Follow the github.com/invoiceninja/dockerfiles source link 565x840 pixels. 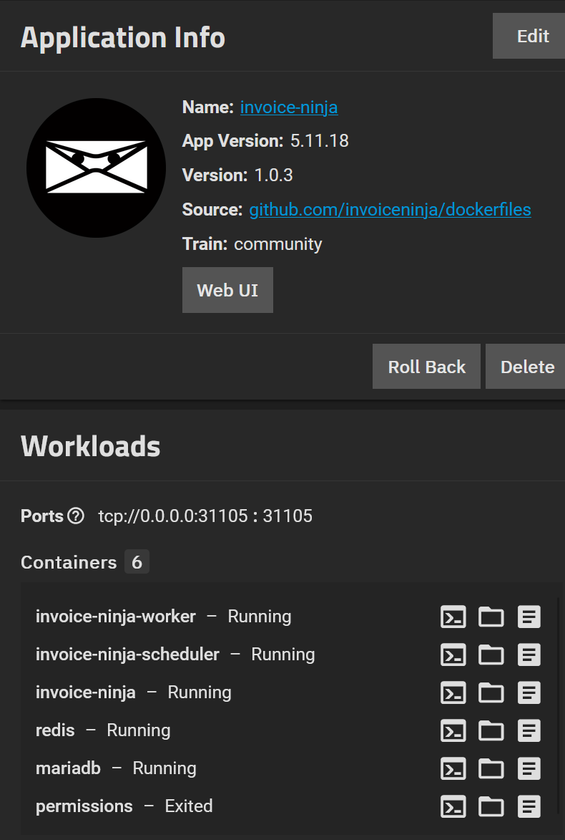(x=390, y=210)
